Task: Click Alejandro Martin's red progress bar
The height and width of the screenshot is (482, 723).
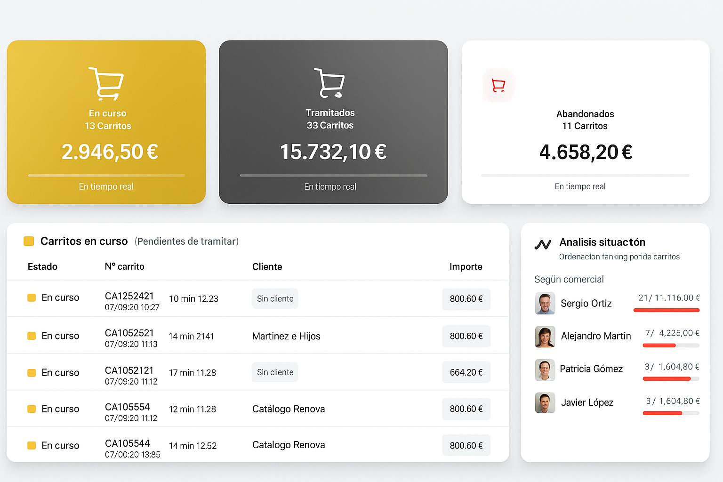Action: coord(659,345)
